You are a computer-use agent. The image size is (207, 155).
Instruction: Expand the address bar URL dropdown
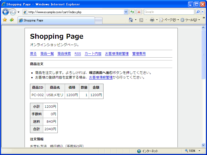click(x=126, y=12)
